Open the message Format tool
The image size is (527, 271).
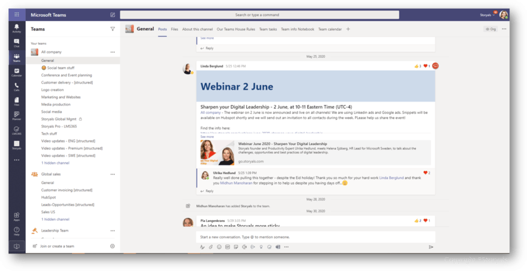[203, 247]
